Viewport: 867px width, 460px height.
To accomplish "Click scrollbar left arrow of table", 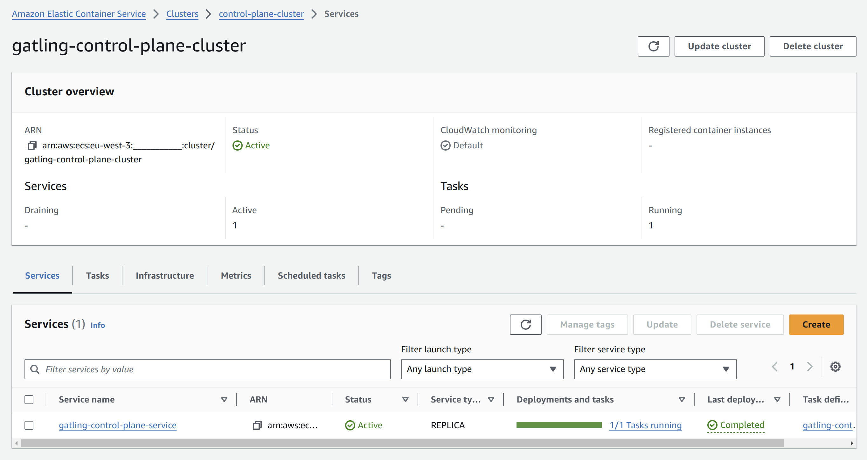I will [16, 443].
